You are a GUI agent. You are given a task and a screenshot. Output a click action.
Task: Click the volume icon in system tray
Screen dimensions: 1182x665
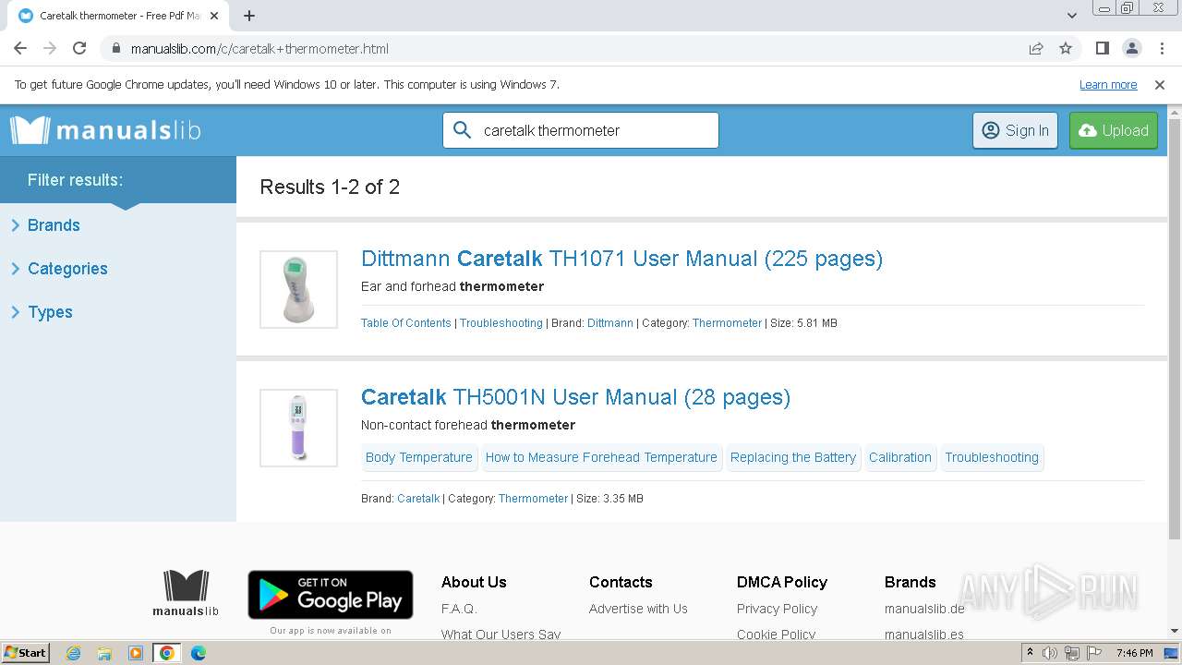click(x=1050, y=653)
